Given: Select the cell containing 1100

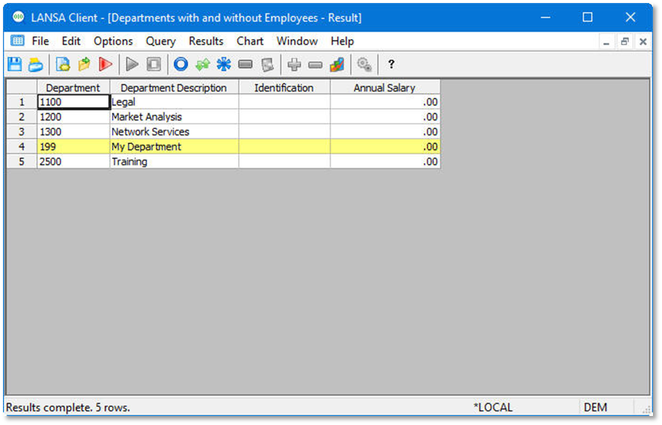Looking at the screenshot, I should click(74, 102).
